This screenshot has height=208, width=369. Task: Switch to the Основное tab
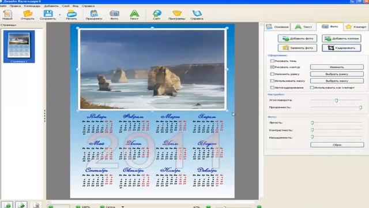pyautogui.click(x=277, y=27)
